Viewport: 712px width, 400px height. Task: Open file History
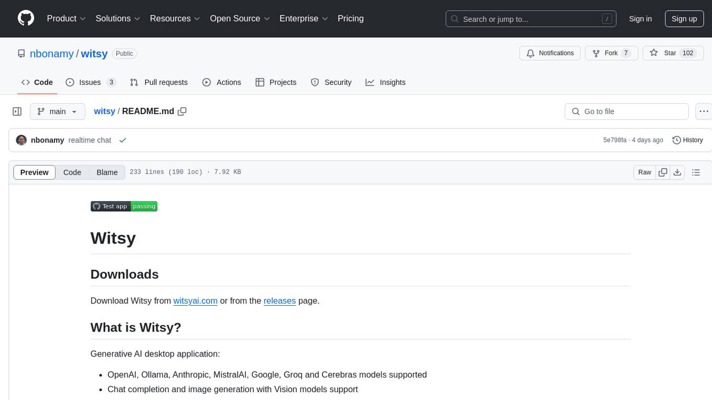[x=687, y=140]
